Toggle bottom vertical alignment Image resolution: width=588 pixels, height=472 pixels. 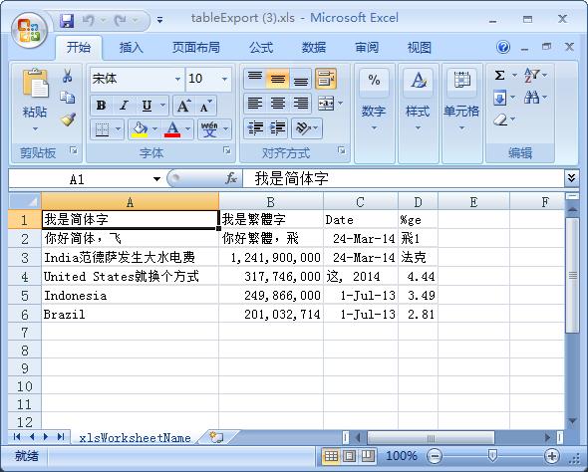[301, 78]
